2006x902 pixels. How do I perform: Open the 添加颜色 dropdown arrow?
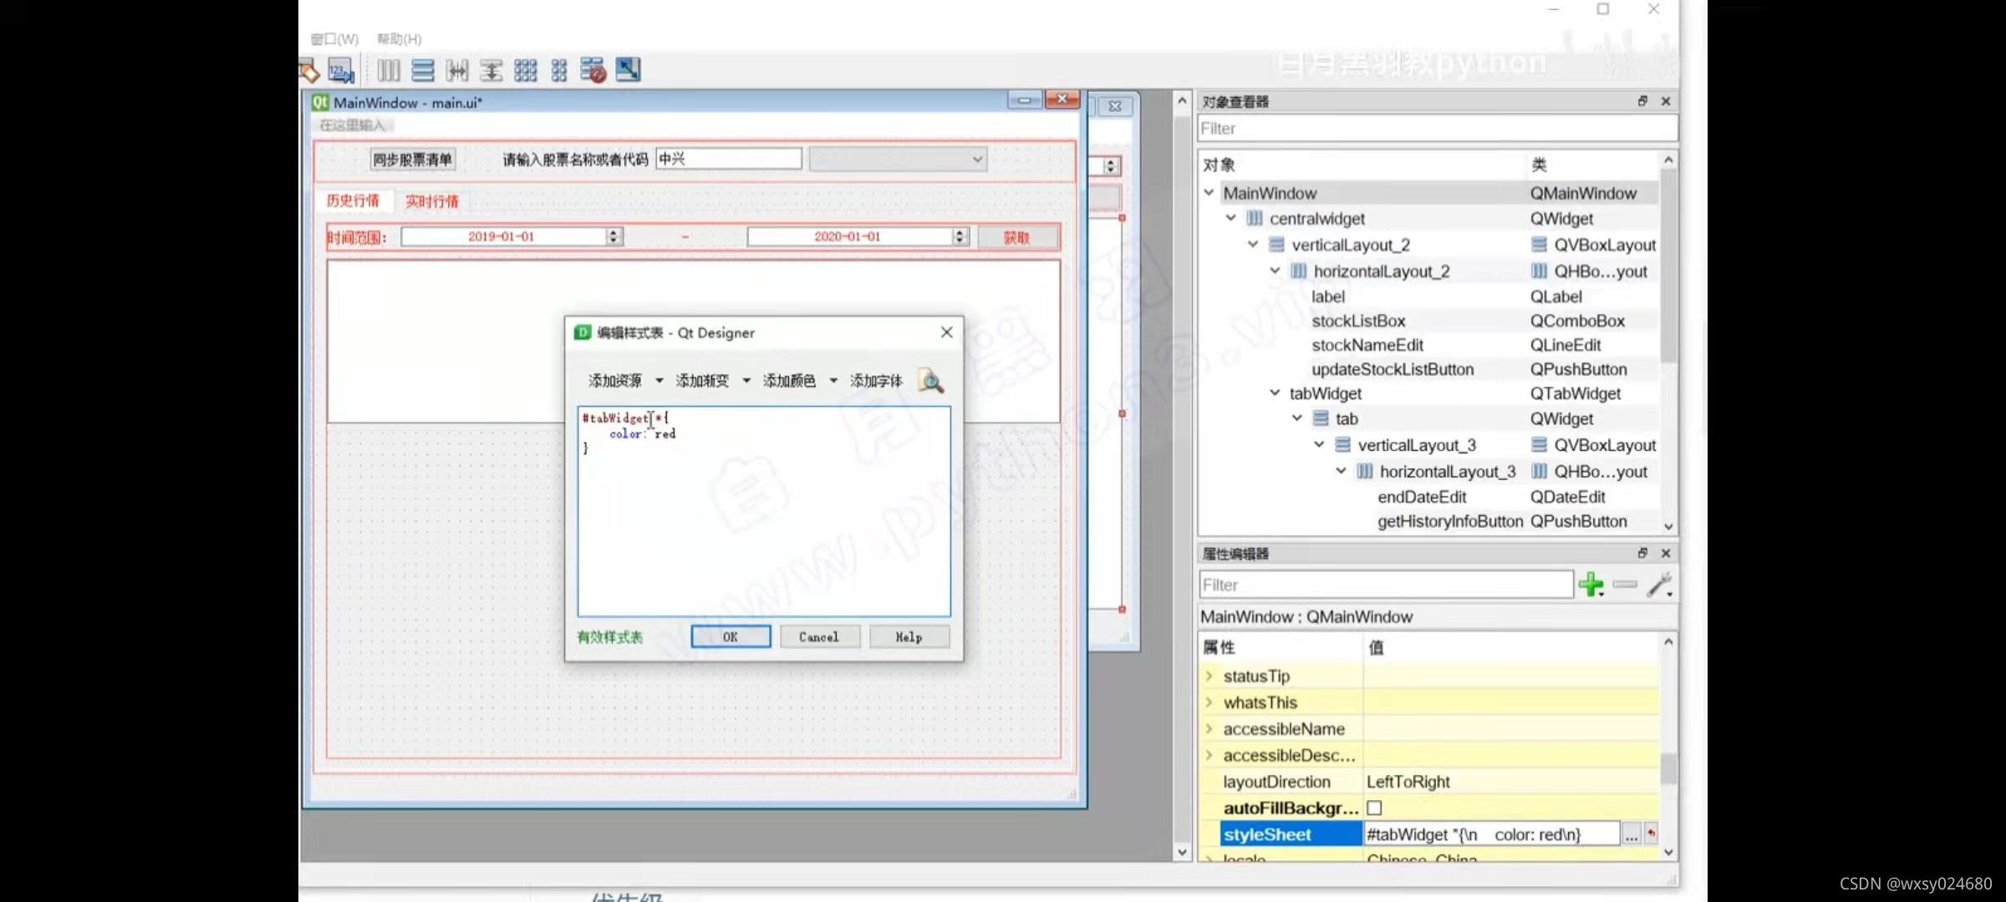click(833, 381)
